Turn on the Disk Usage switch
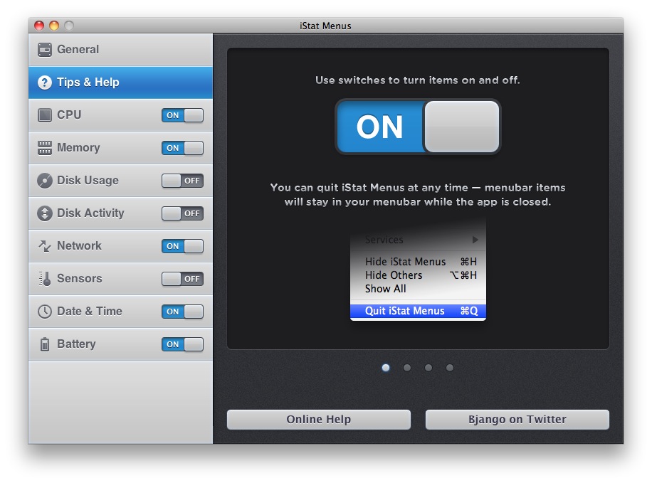This screenshot has height=483, width=652. [x=182, y=181]
